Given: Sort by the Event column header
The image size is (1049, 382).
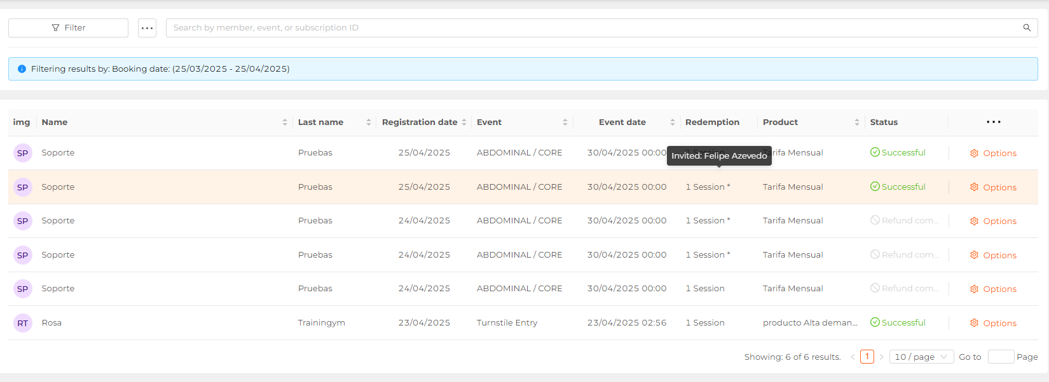Looking at the screenshot, I should click(x=565, y=122).
